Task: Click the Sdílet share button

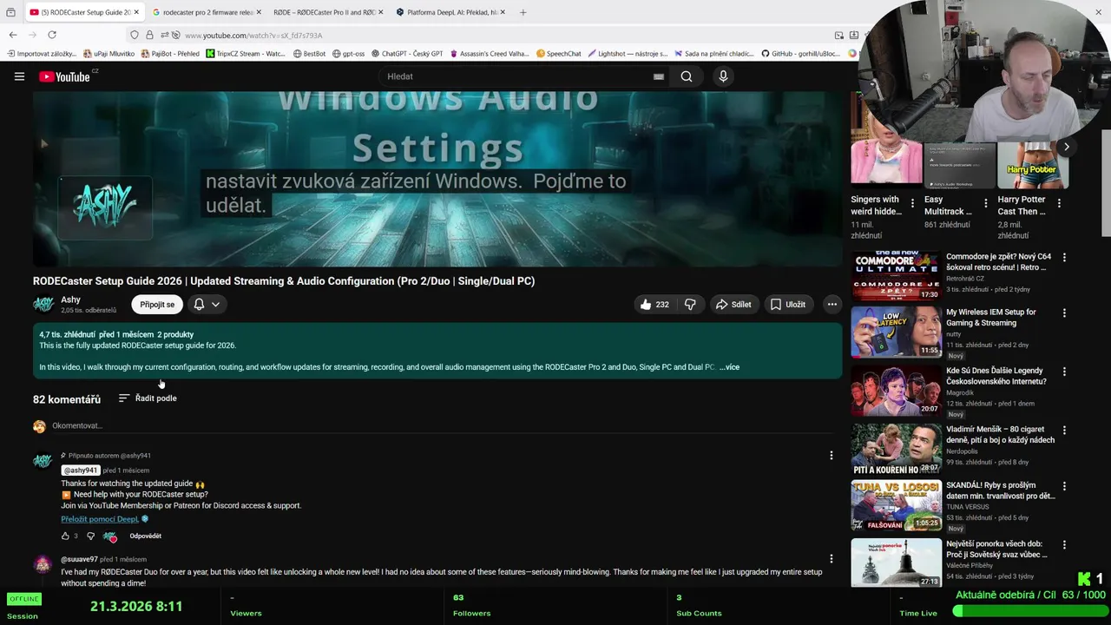Action: click(x=733, y=305)
